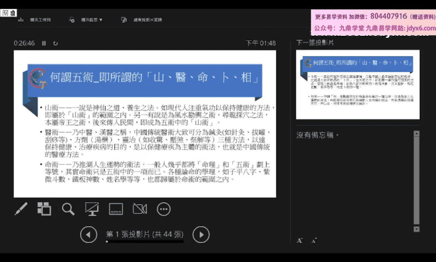
Task: Pause the presentation timer
Action: point(44,43)
